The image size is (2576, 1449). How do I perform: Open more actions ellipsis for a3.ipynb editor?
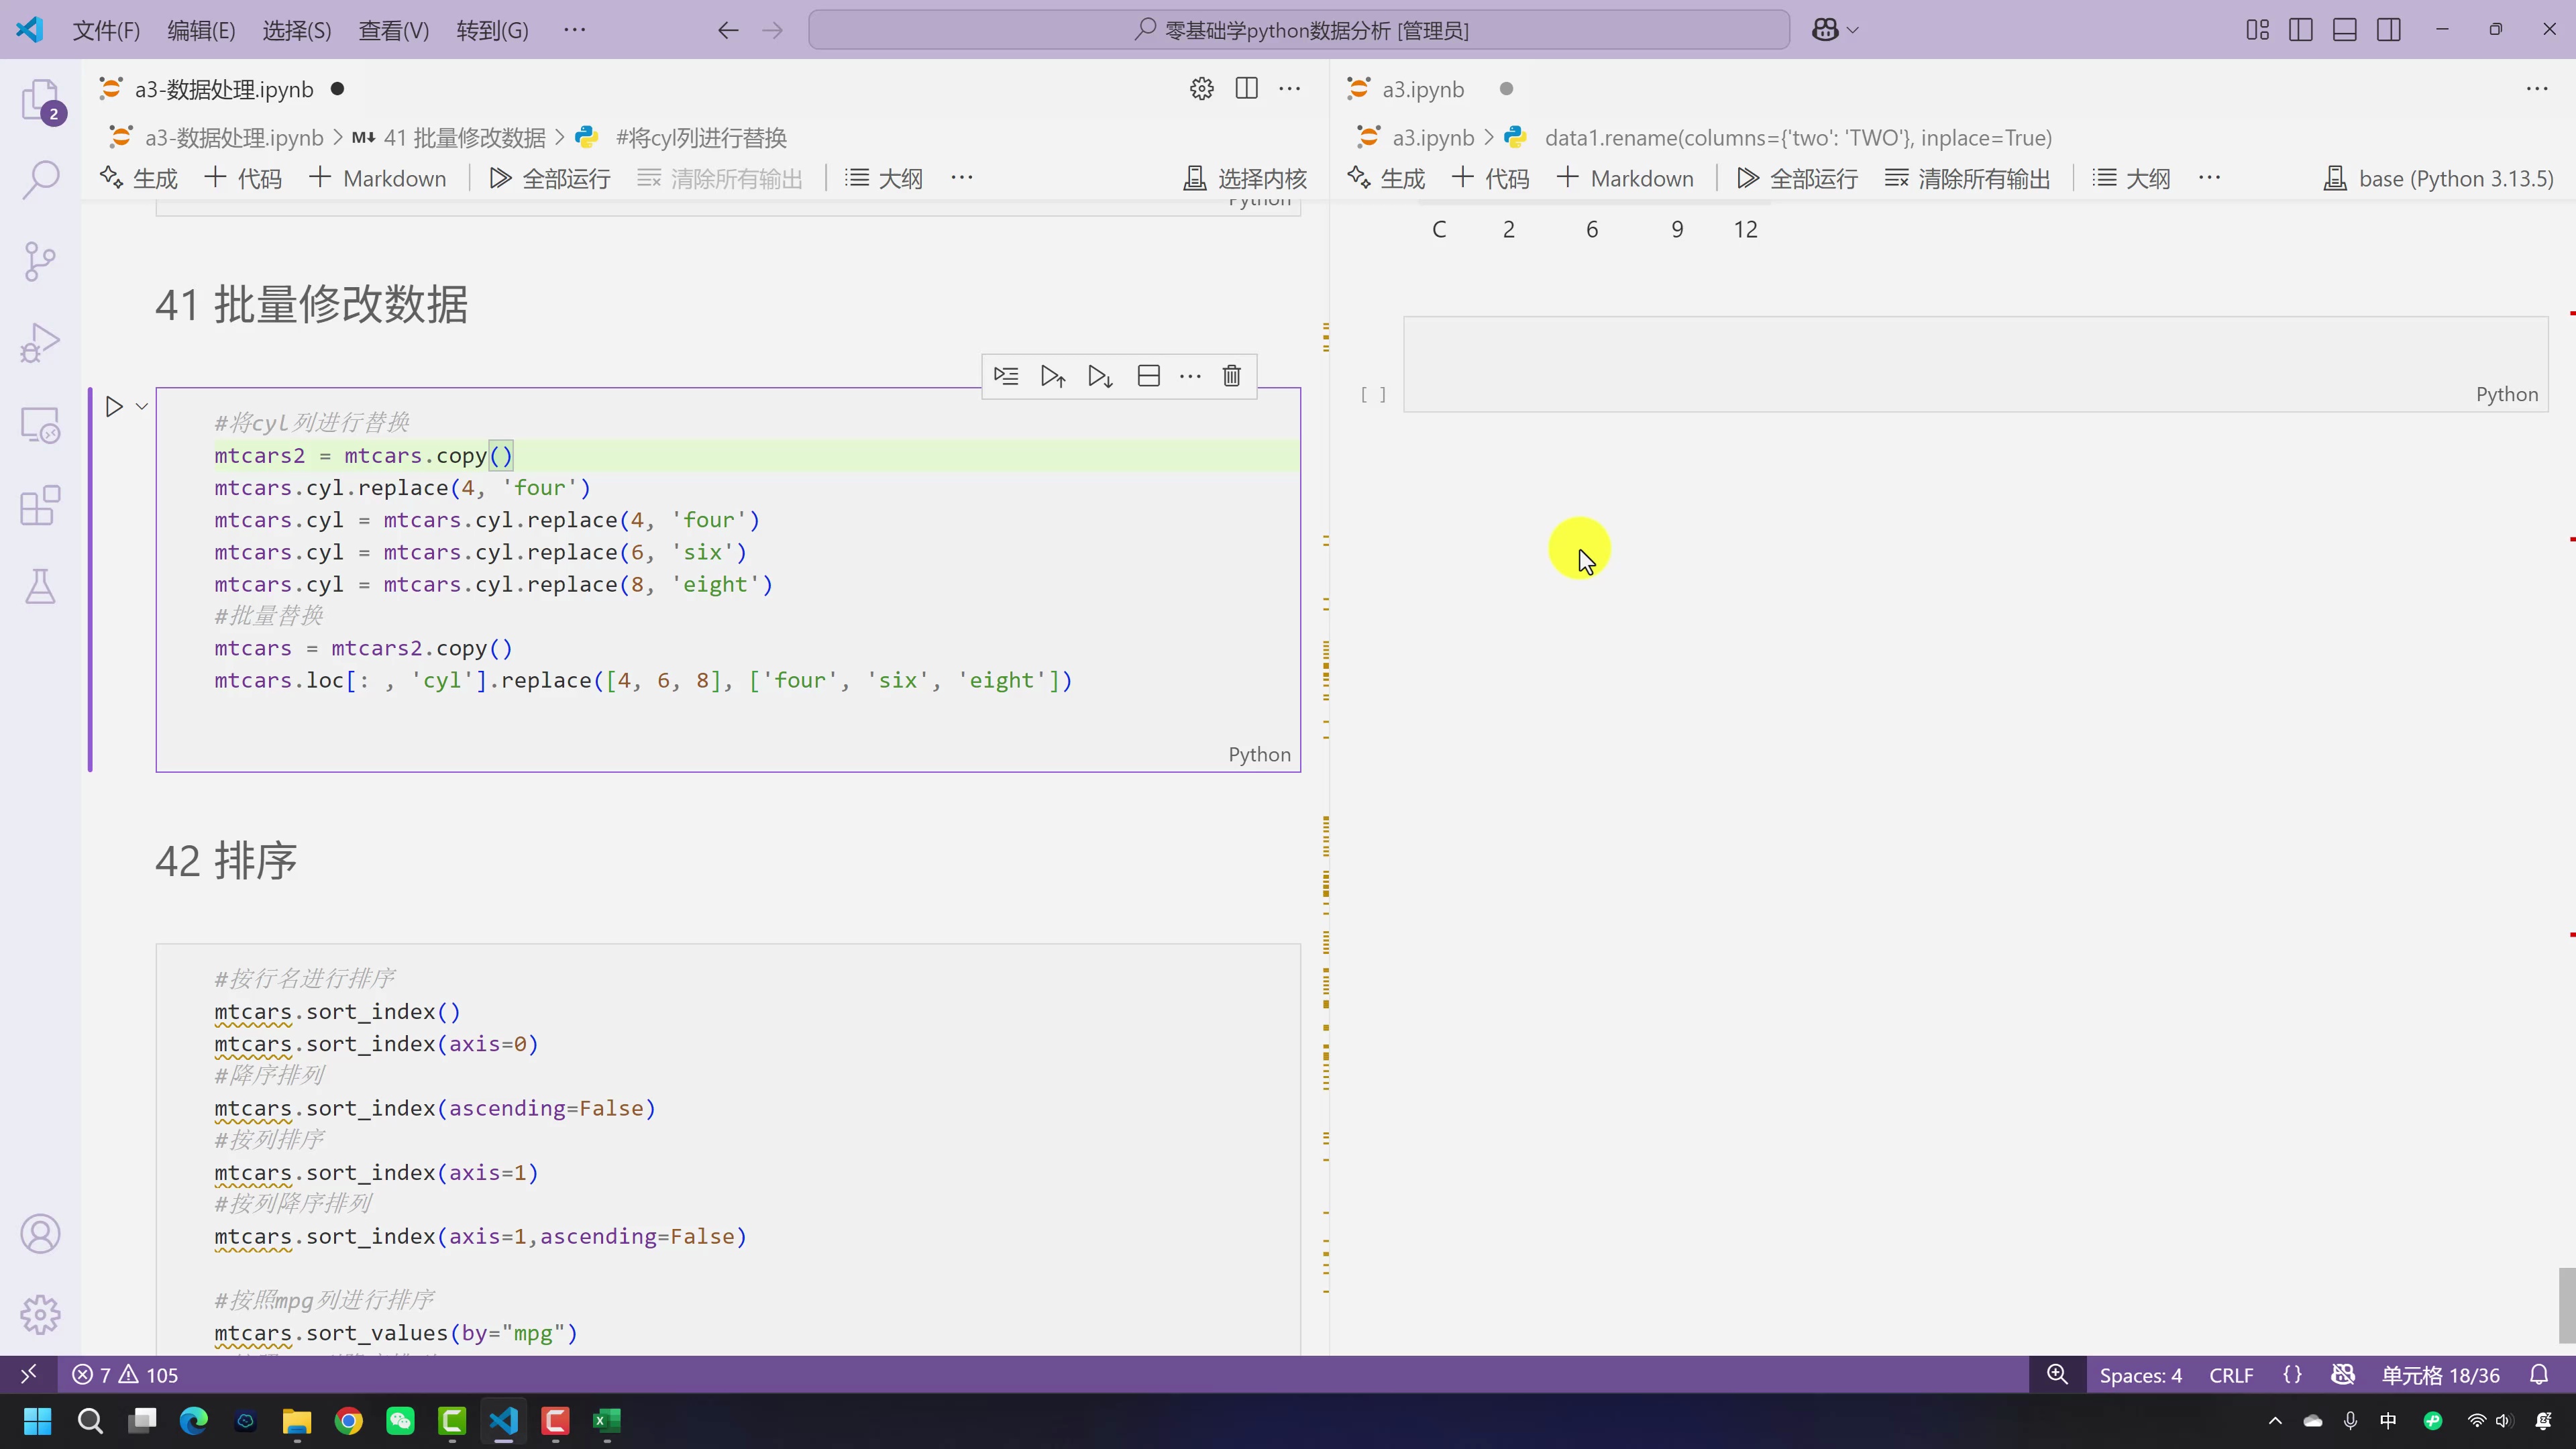[2537, 89]
